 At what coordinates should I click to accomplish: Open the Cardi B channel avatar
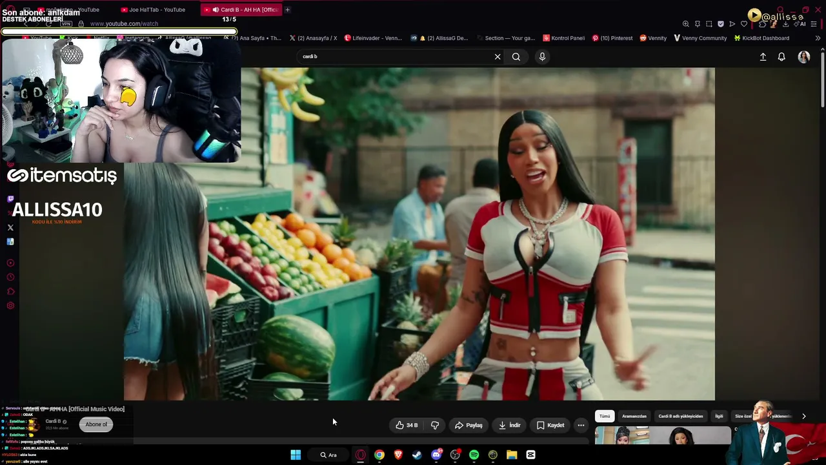pyautogui.click(x=32, y=424)
